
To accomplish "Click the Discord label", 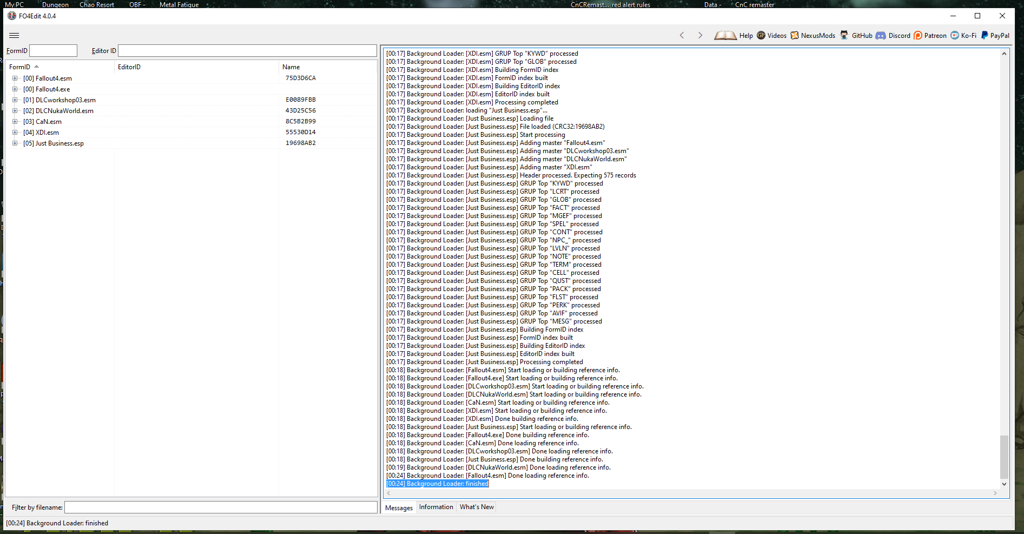I will 899,36.
